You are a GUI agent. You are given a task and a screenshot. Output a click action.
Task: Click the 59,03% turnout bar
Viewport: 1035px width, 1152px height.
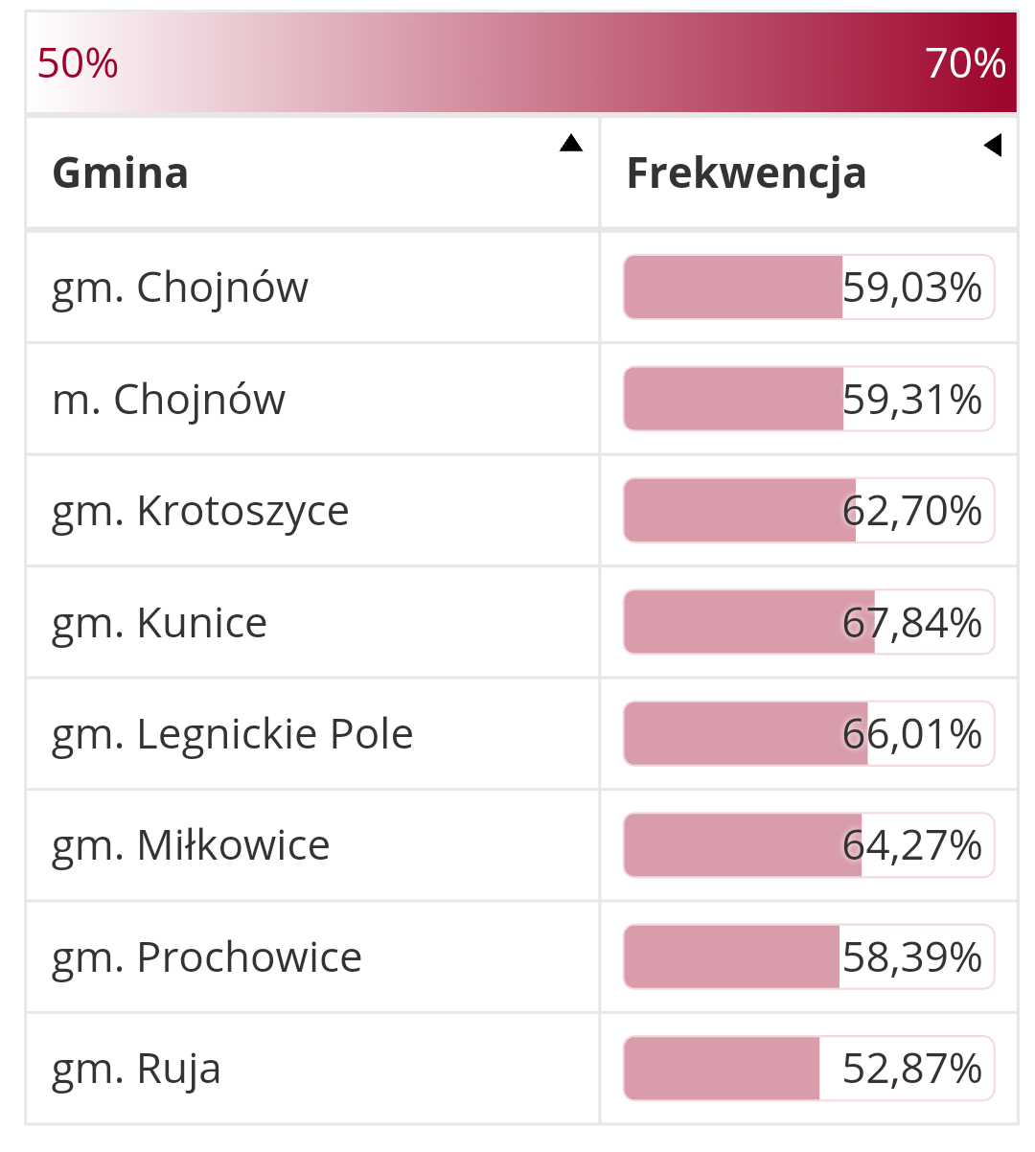click(733, 288)
